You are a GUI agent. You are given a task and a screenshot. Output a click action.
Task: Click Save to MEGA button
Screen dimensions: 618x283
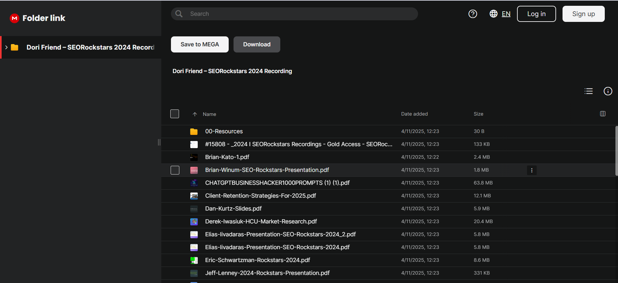click(x=200, y=44)
